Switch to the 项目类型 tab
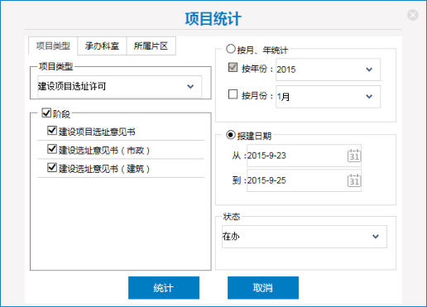The width and height of the screenshot is (427, 307). [53, 46]
